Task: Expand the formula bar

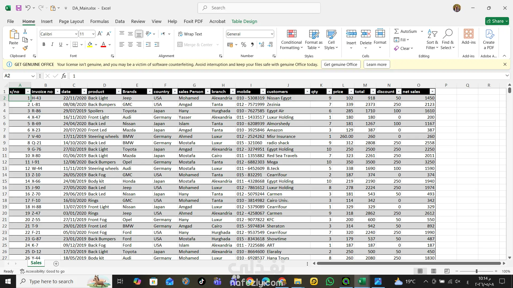Action: (x=507, y=76)
